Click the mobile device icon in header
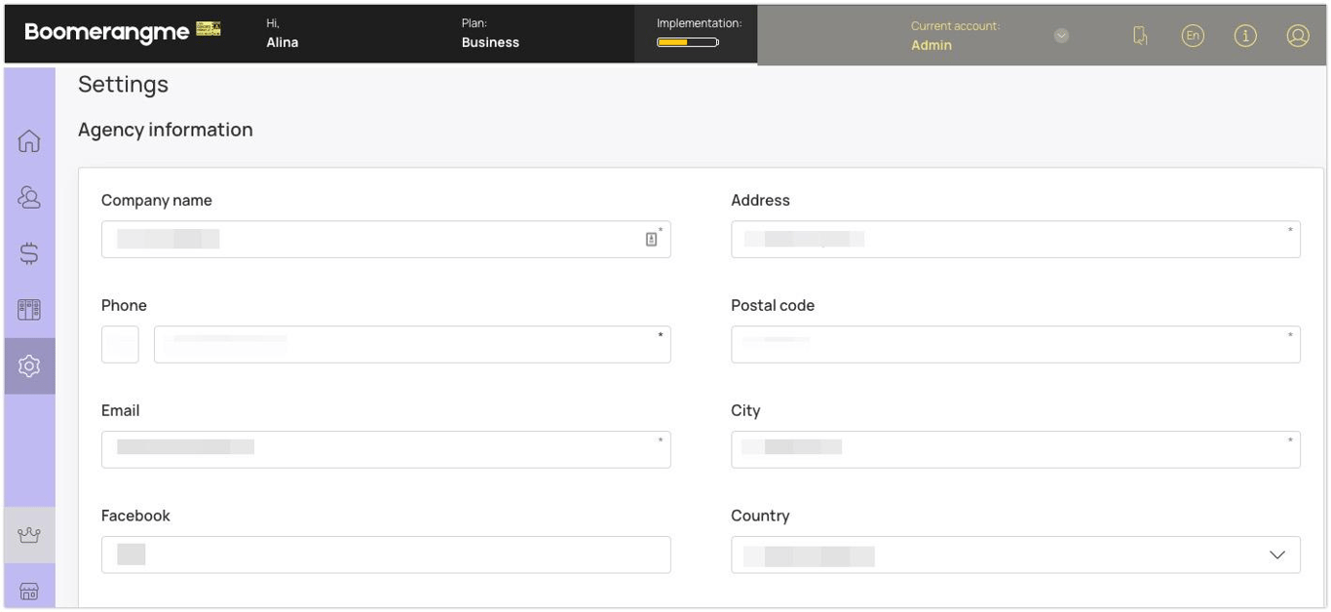Screen dimensions: 1331x612 [x=1140, y=36]
